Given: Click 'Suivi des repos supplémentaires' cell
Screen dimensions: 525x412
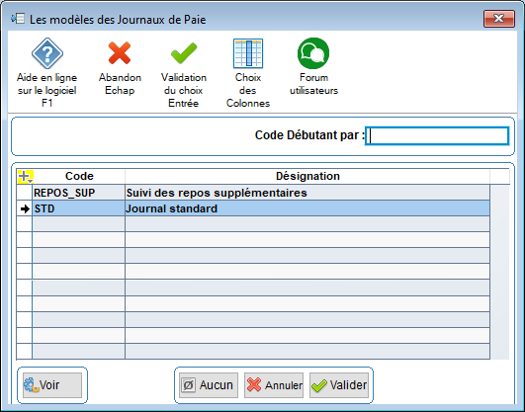Looking at the screenshot, I should coord(307,193).
